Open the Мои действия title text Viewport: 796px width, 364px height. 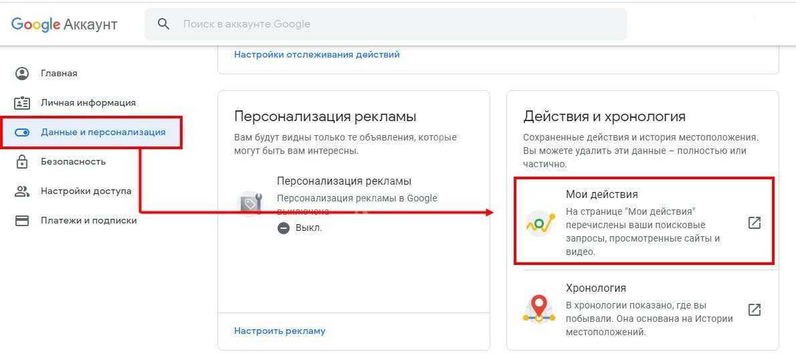(601, 195)
